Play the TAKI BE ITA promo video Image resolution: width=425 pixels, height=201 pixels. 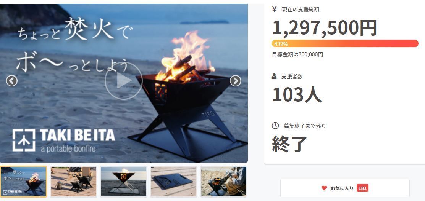[124, 81]
